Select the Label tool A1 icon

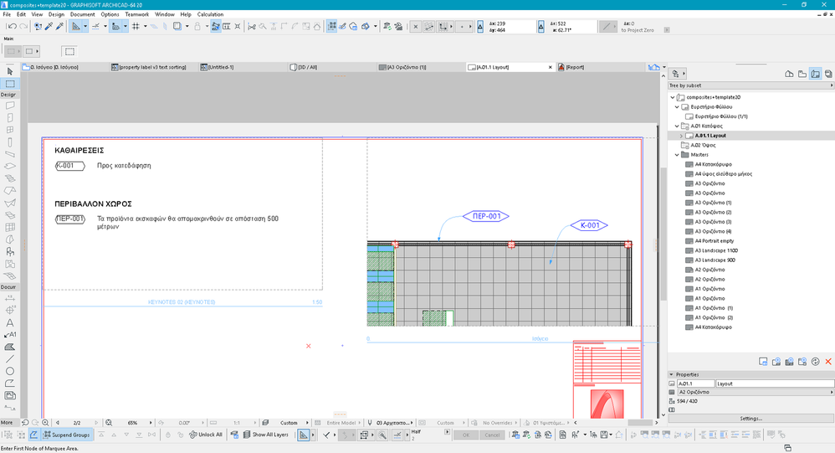[x=10, y=335]
